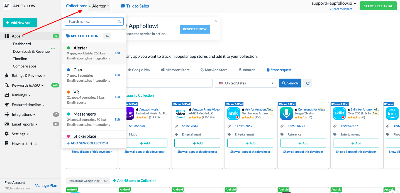The width and height of the screenshot is (400, 193).
Task: Expand the Settings menu
Action: pyautogui.click(x=20, y=134)
